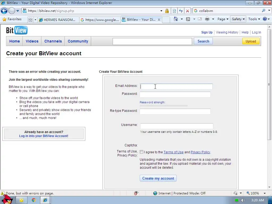Viewport: 272px width, 204px height.
Task: Click the scrollbar down arrow
Action: click(x=269, y=187)
